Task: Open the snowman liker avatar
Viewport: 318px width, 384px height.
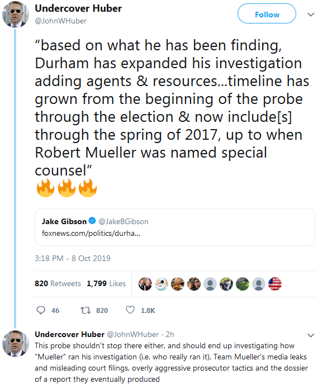Action: (x=162, y=284)
